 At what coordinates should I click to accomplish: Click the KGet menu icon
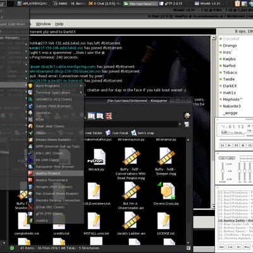click(30, 120)
